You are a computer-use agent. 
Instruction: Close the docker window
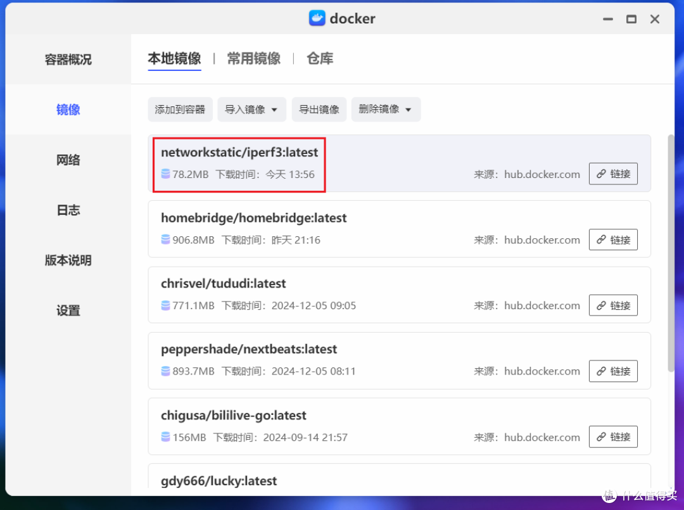coord(655,19)
